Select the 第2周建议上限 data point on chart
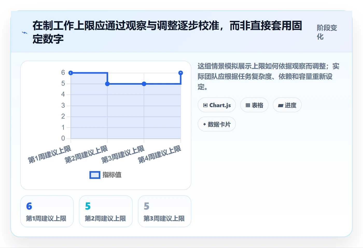Viewport: 363px width, 248px height. coord(107,84)
